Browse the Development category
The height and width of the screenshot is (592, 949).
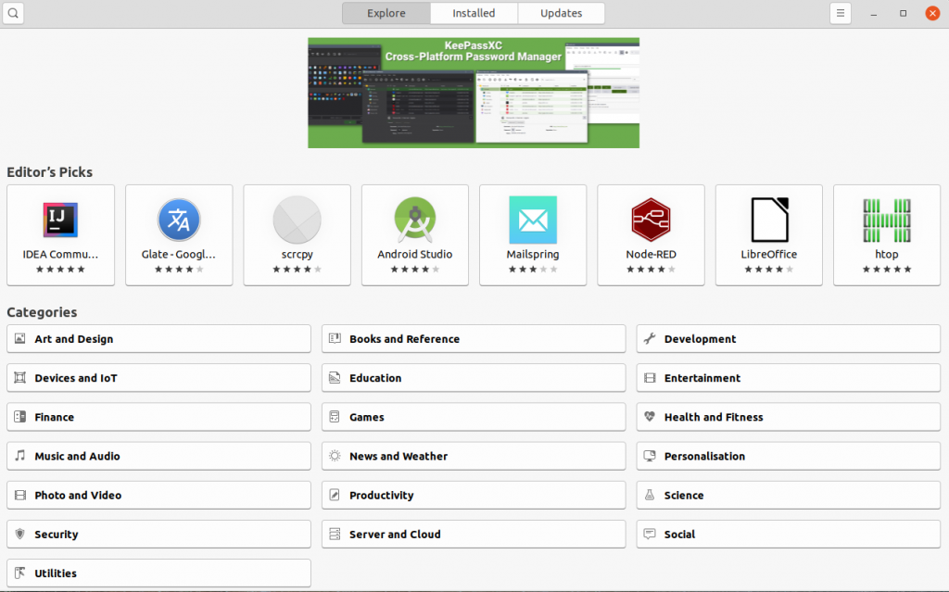(x=788, y=338)
